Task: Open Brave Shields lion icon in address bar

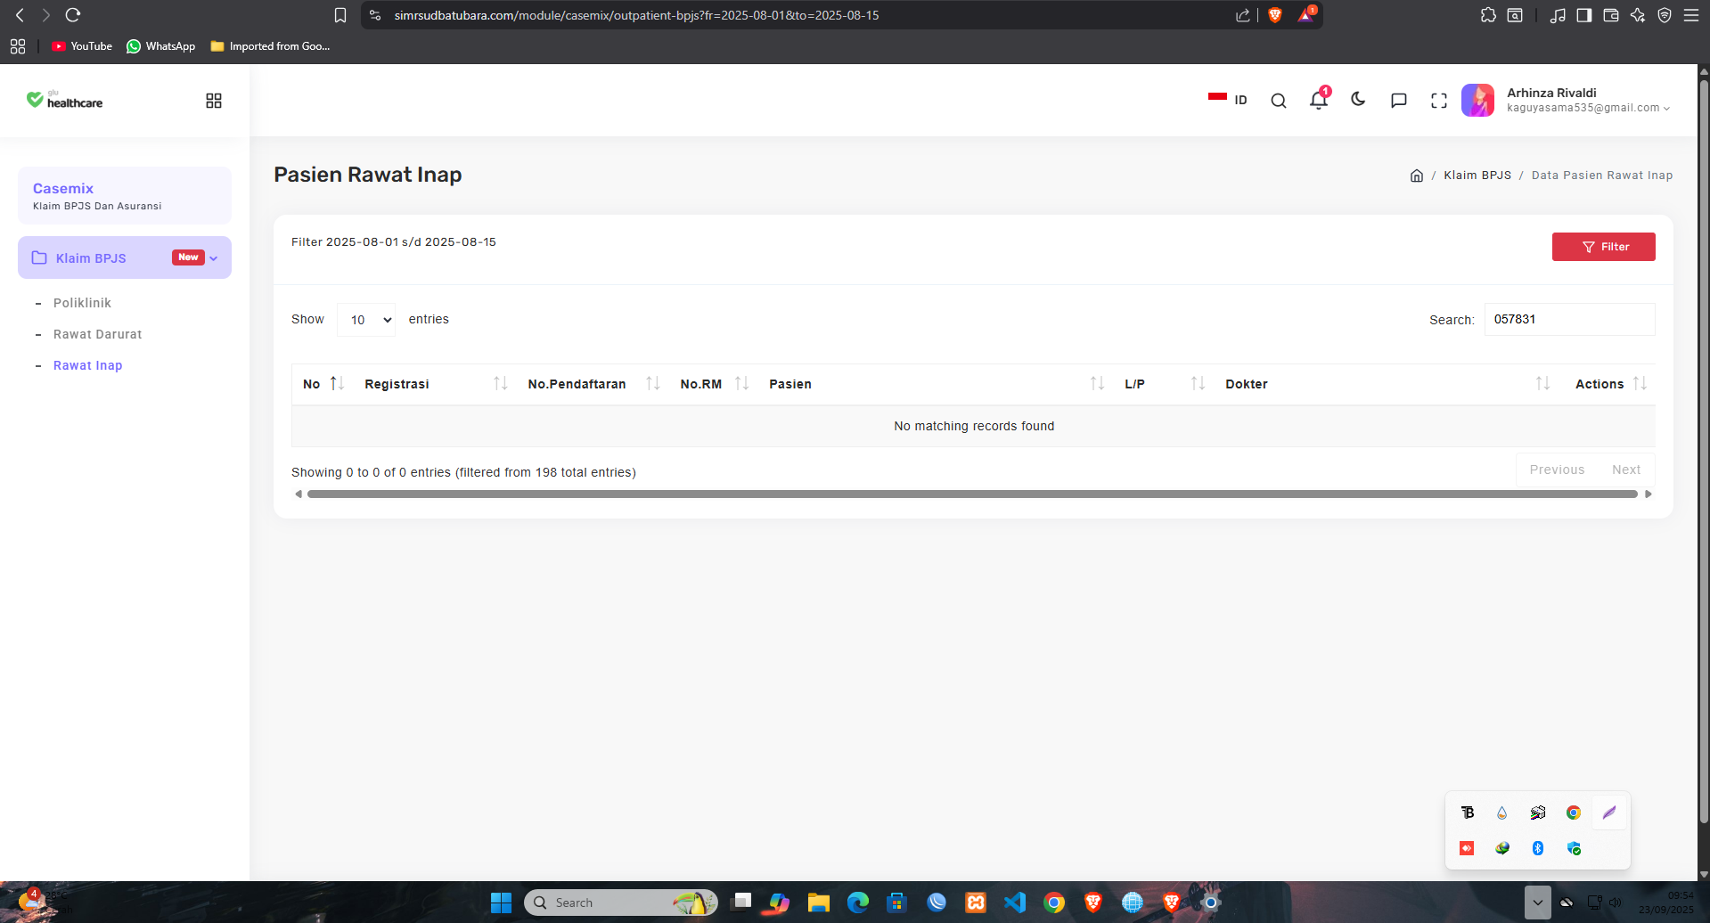Action: pos(1275,15)
